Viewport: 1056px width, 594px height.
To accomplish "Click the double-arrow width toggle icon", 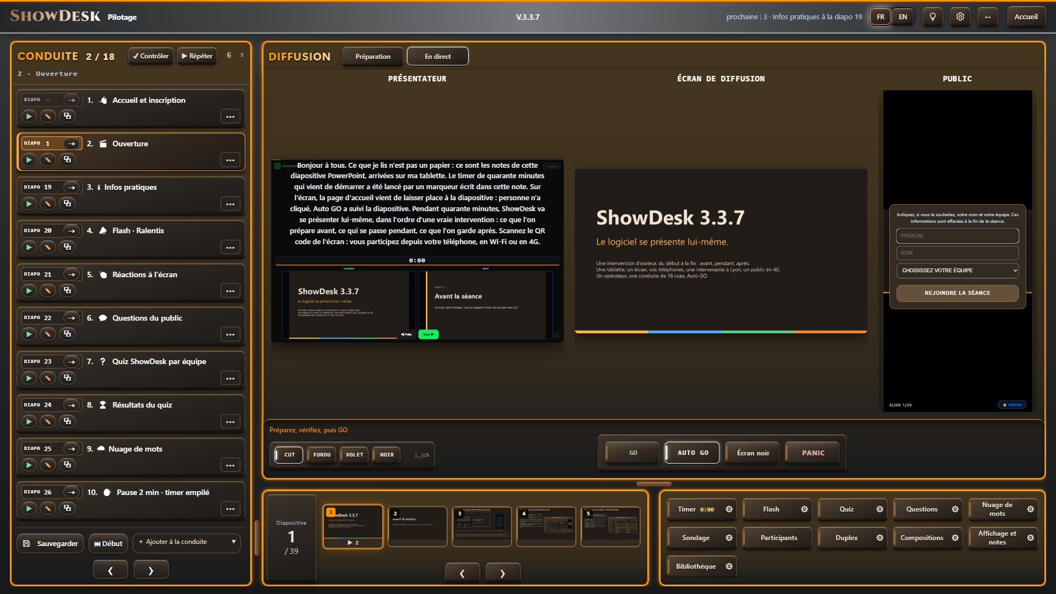I will [988, 16].
